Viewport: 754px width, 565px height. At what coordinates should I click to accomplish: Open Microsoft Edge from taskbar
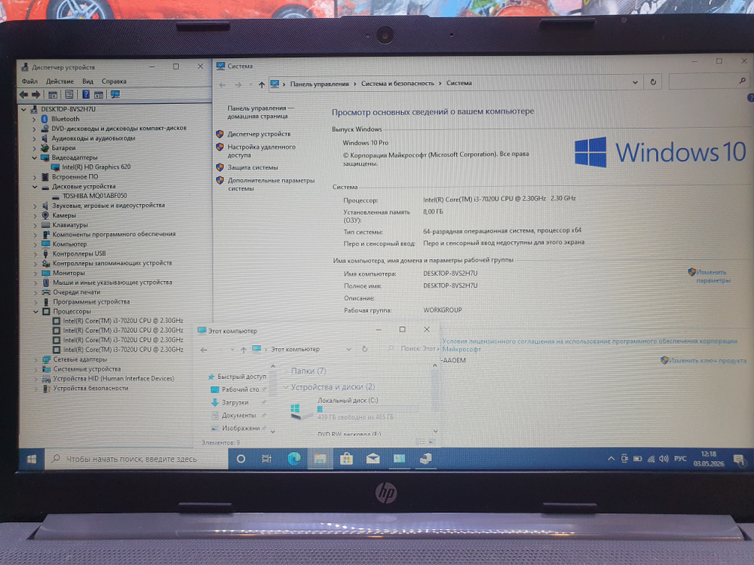(x=294, y=459)
